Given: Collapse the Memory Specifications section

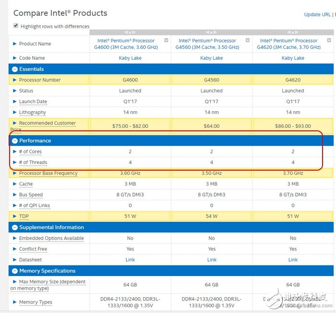Looking at the screenshot, I should tap(15, 271).
